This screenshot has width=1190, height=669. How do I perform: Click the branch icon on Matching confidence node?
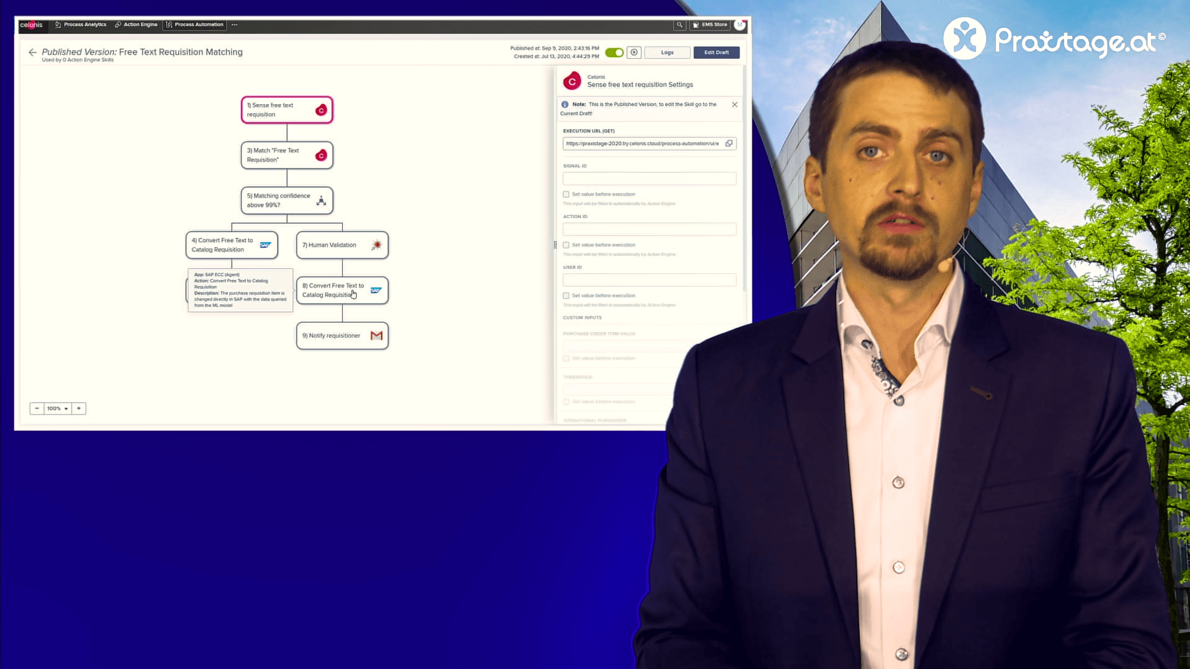point(321,199)
